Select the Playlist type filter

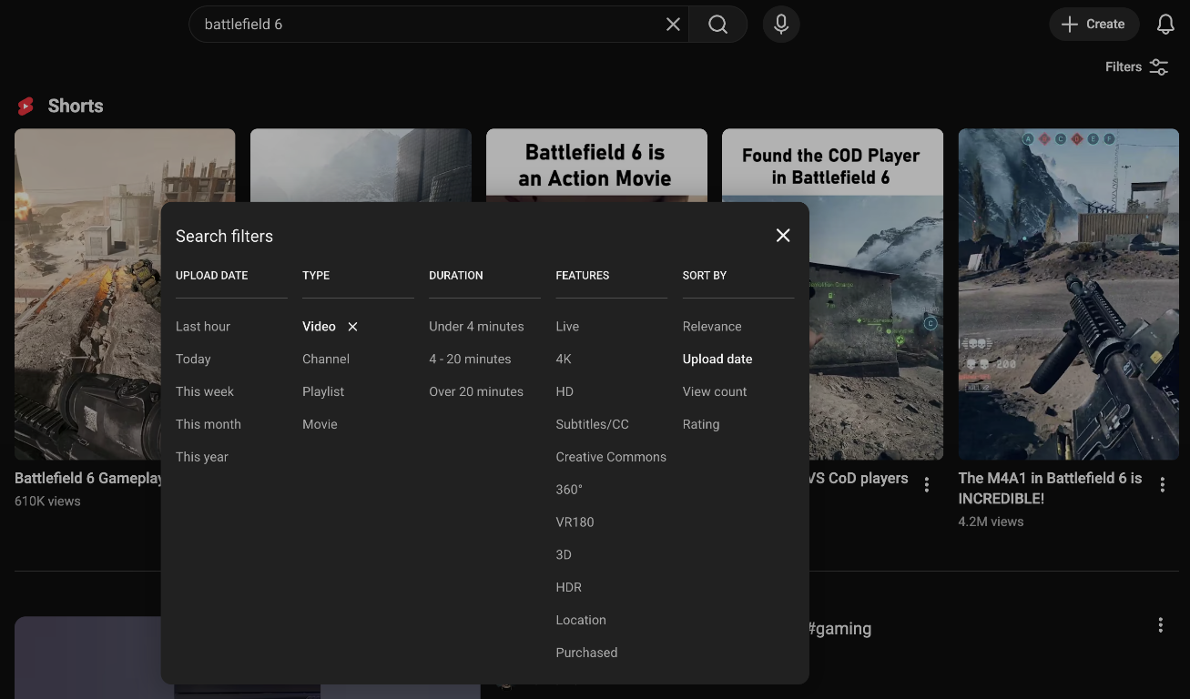click(323, 391)
